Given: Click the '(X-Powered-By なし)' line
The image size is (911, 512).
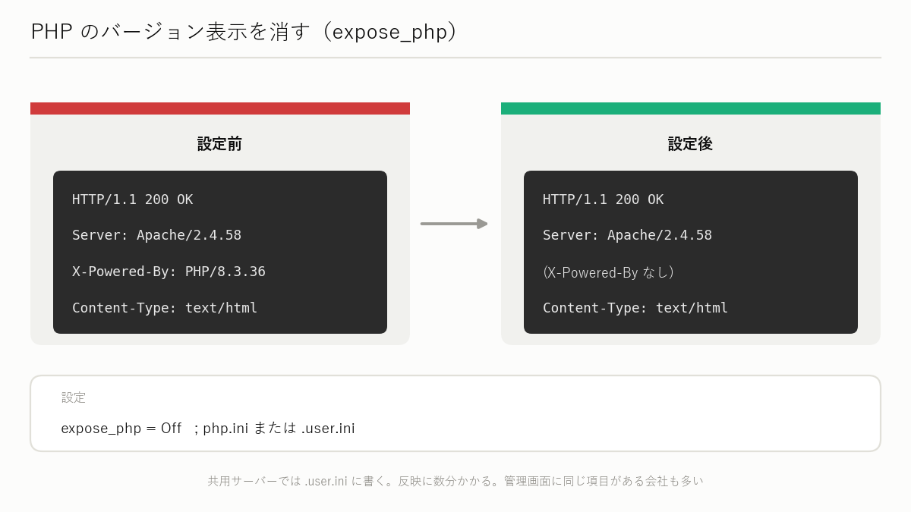Looking at the screenshot, I should (609, 272).
